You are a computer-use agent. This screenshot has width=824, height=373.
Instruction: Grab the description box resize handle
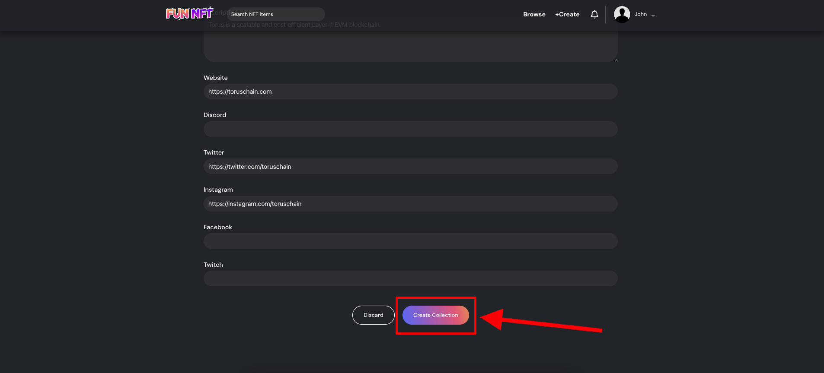615,60
